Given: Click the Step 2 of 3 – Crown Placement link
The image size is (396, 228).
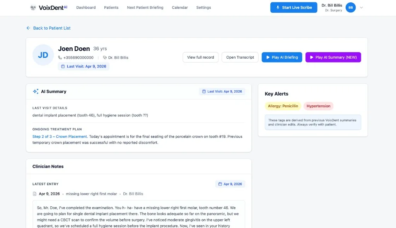Looking at the screenshot, I should tap(60, 137).
